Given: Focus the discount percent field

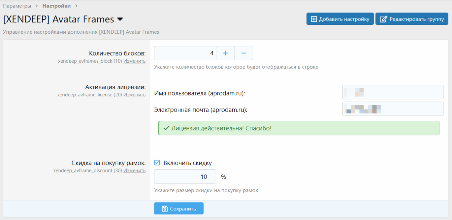Looking at the screenshot, I should [x=185, y=176].
